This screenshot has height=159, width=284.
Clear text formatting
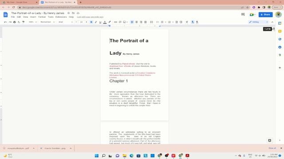(187, 22)
